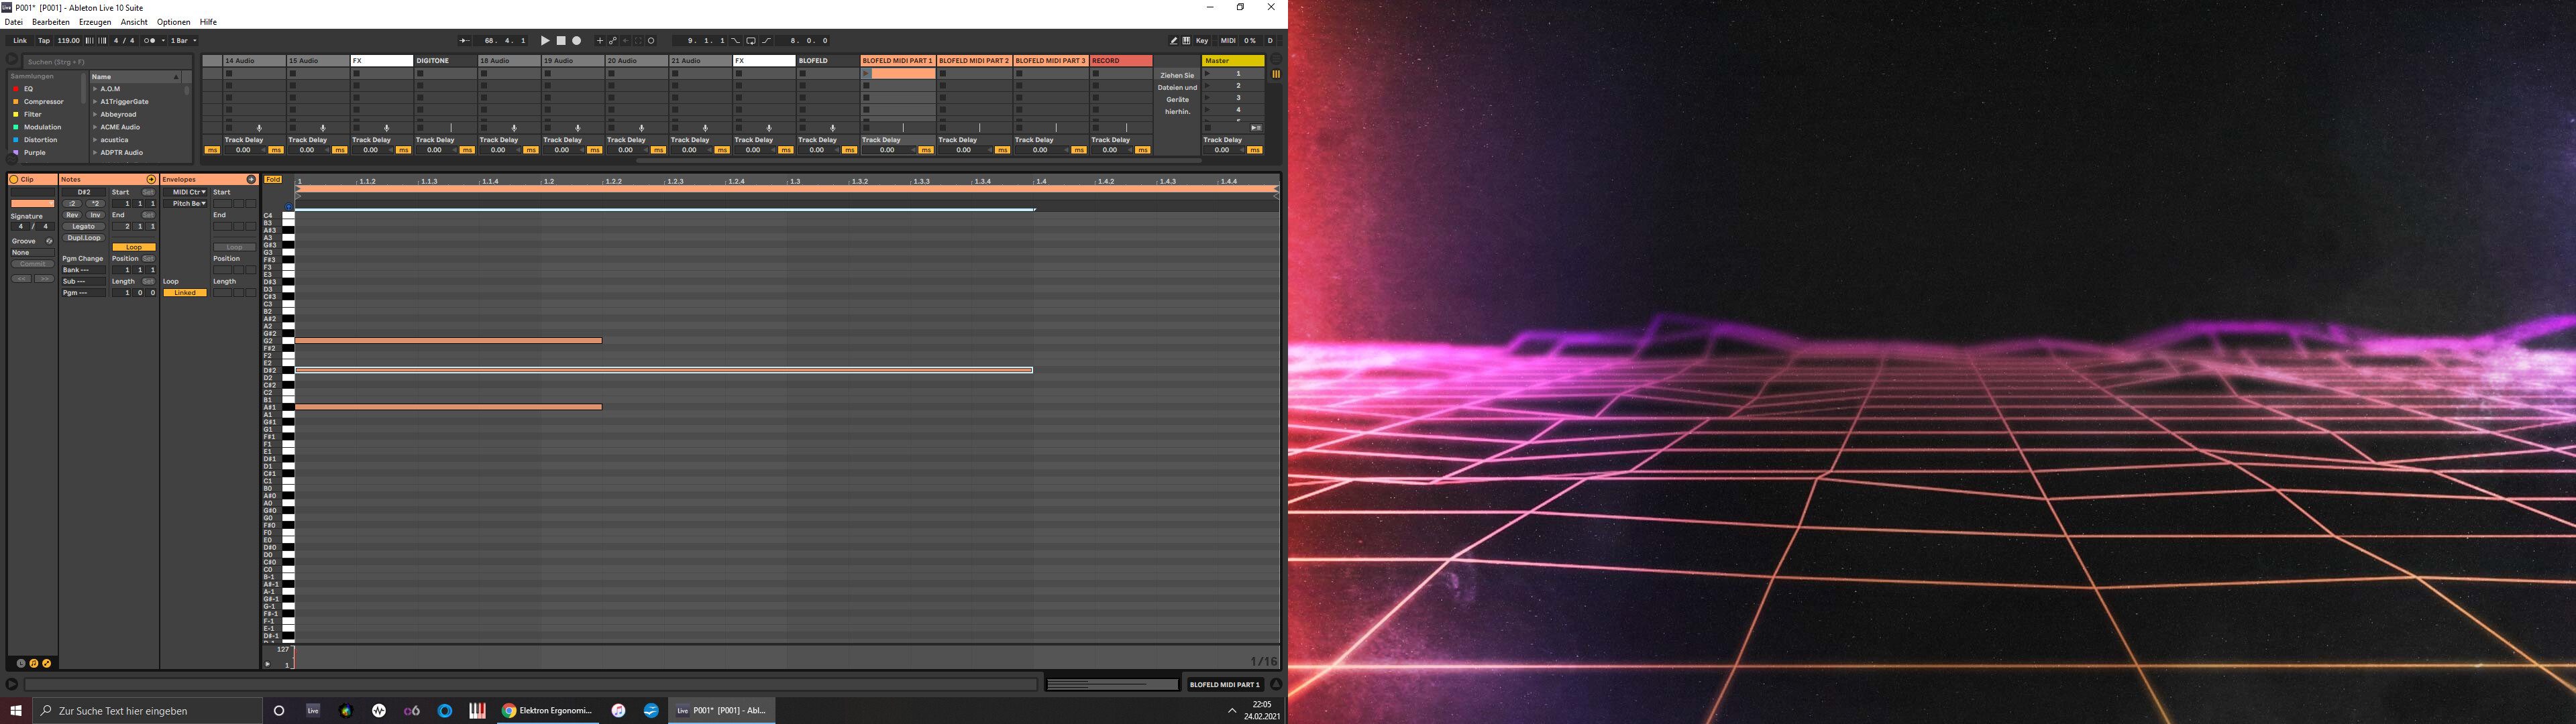Toggle the Computer MIDI Keyboard icon

(1186, 41)
